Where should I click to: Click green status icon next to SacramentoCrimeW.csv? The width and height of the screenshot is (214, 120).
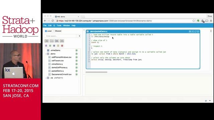[x=77, y=74]
